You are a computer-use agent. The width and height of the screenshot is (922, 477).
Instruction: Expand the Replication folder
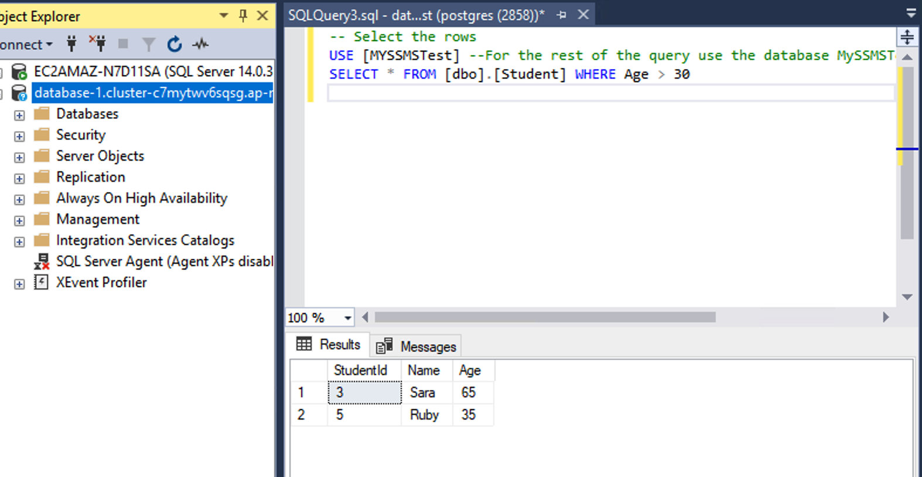(19, 178)
